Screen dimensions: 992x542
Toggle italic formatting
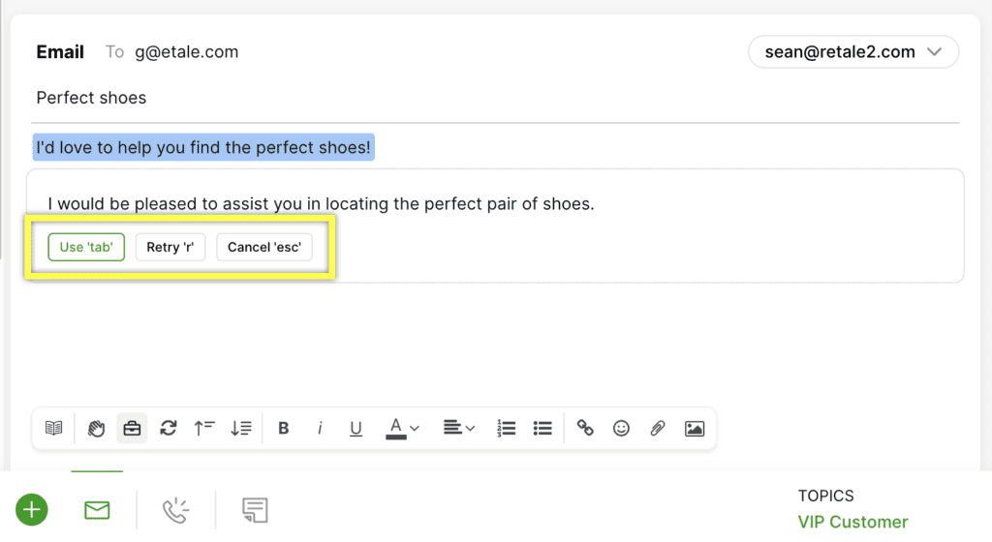tap(320, 429)
